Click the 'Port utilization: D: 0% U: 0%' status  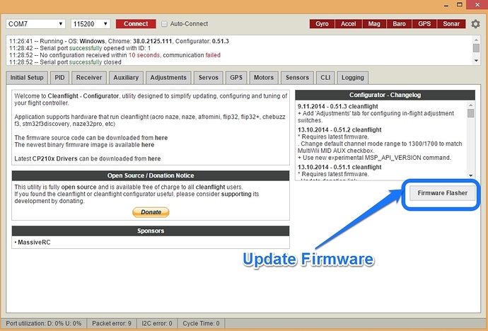click(x=44, y=323)
